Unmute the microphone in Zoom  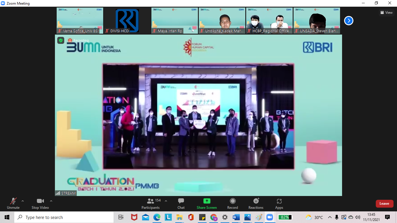13,203
